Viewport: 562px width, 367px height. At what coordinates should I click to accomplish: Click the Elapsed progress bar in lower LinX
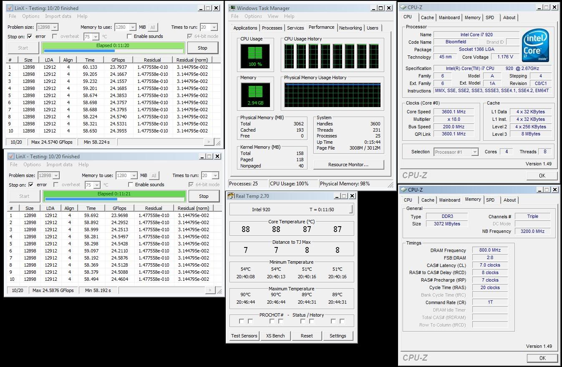(114, 196)
